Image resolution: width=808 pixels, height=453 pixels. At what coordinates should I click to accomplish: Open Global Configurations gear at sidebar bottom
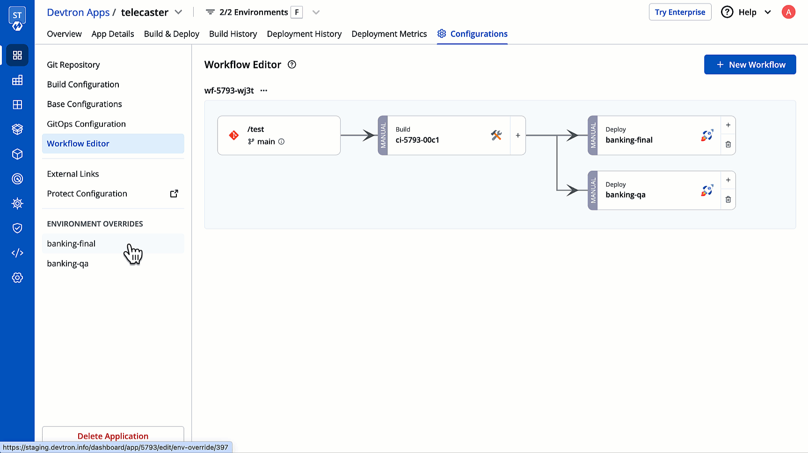coord(17,278)
